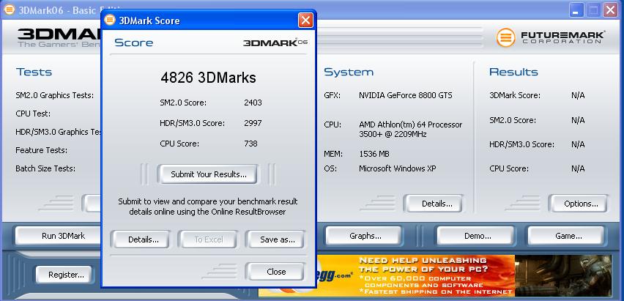Click the Tests section heading
Image resolution: width=624 pixels, height=301 pixels.
click(34, 72)
